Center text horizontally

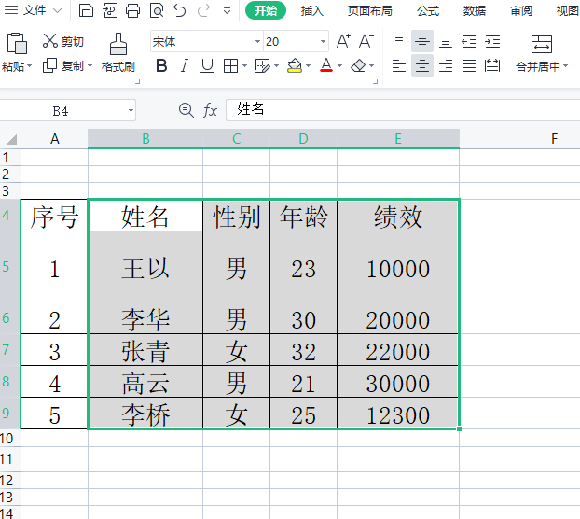[422, 66]
